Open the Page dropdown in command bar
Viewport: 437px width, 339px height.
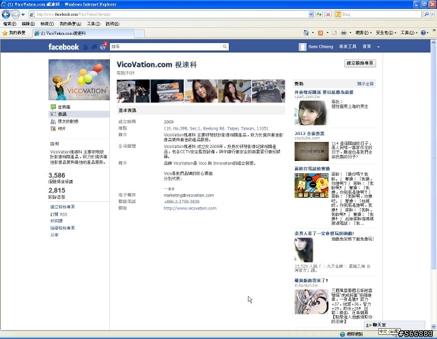[363, 33]
